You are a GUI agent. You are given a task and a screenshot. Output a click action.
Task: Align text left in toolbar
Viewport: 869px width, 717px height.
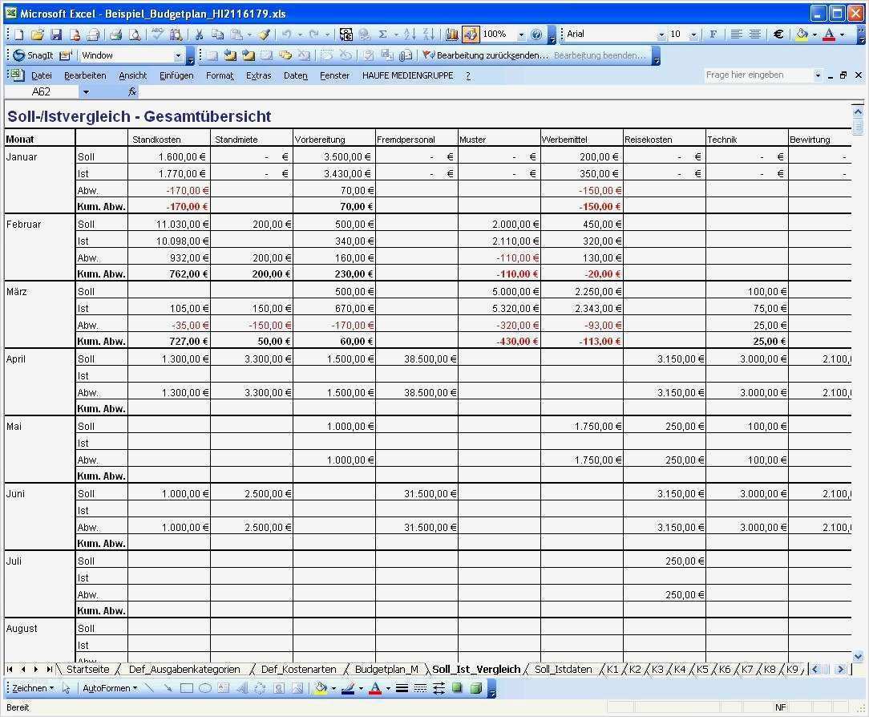[x=736, y=34]
